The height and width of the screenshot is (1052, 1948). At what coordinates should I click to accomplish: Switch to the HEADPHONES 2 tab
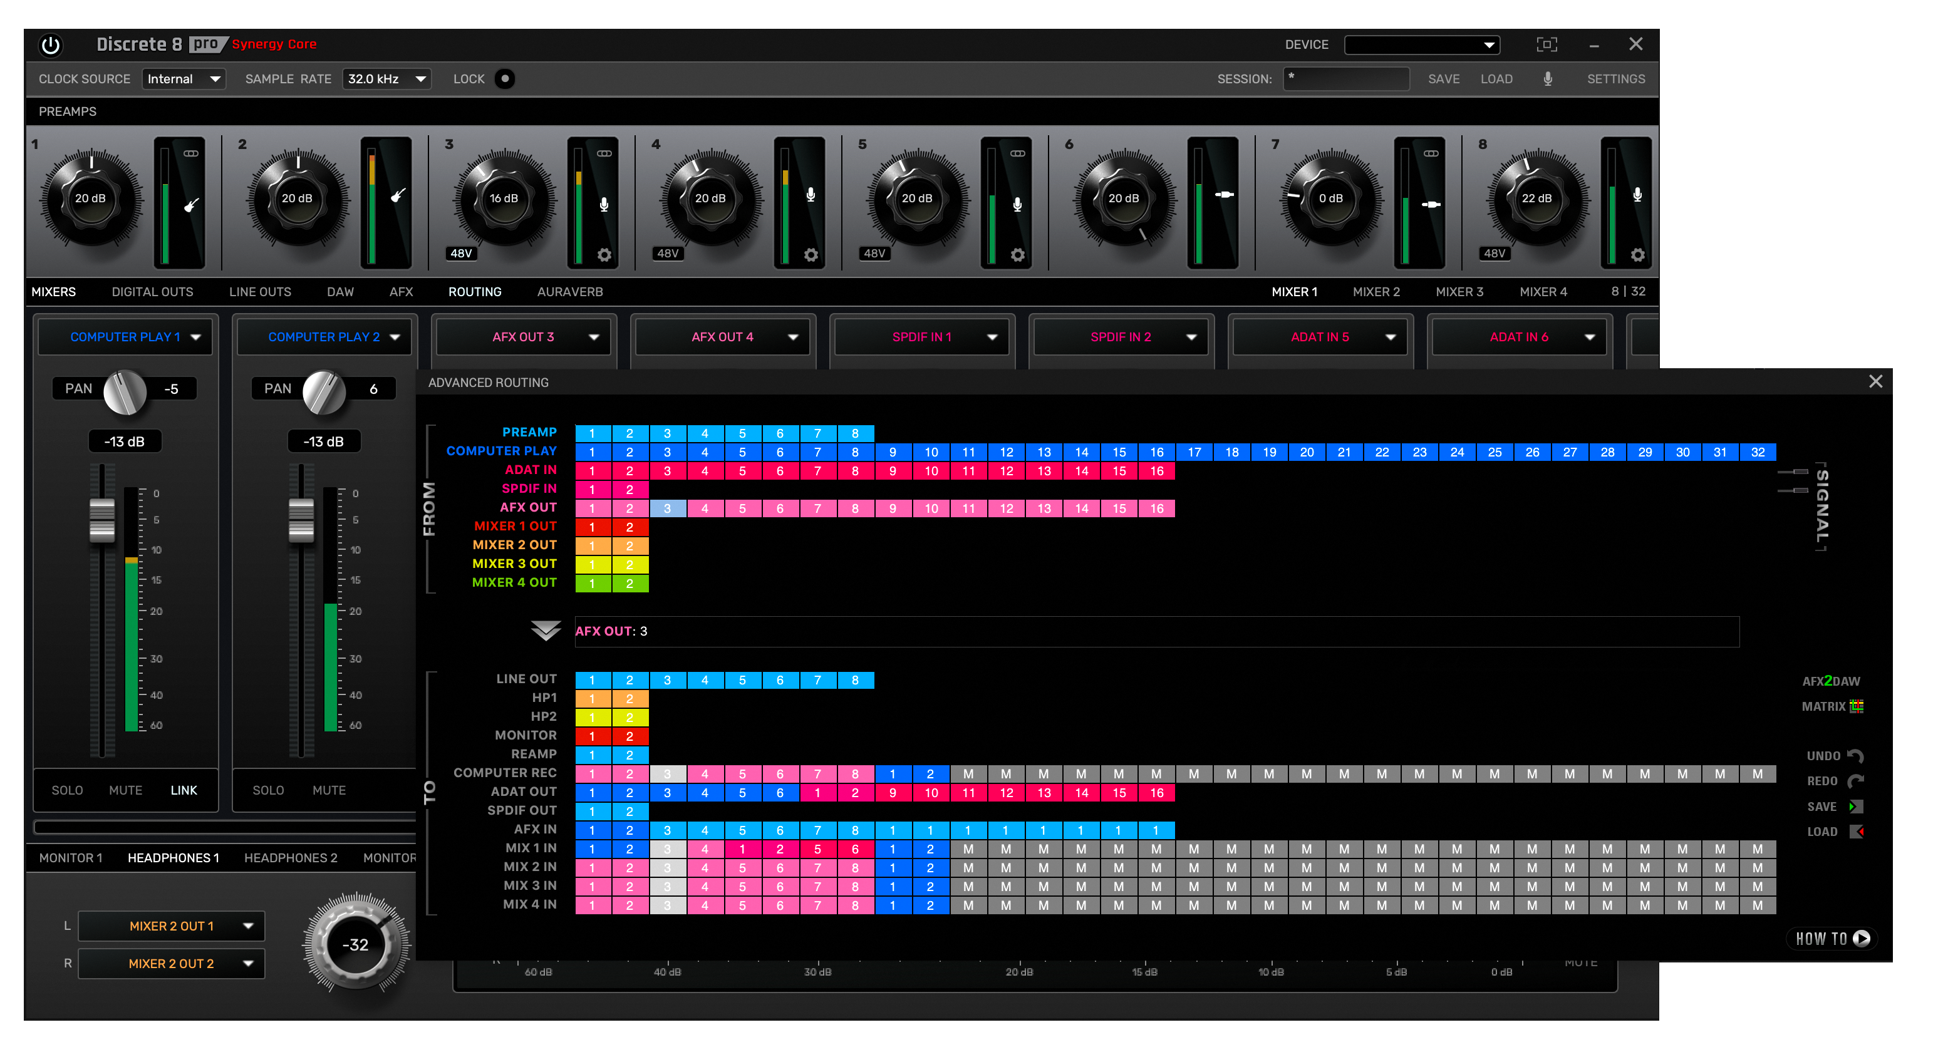point(291,858)
